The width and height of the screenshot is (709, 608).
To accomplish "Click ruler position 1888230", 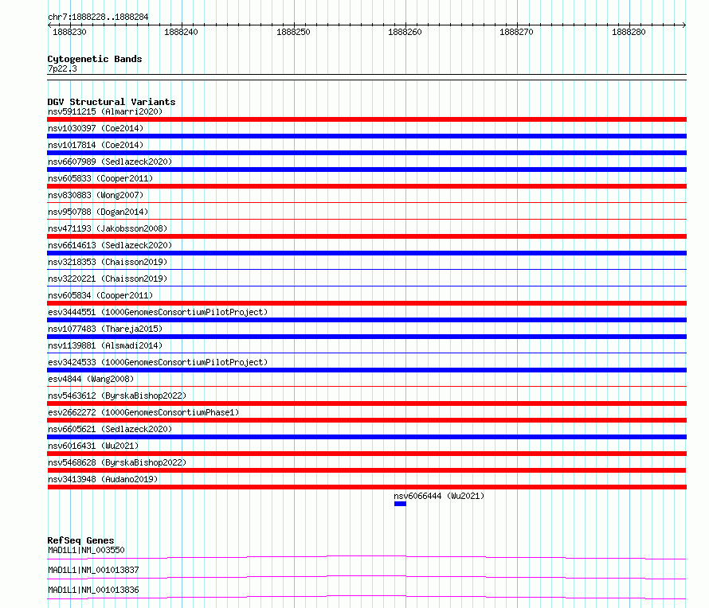I will click(x=69, y=32).
